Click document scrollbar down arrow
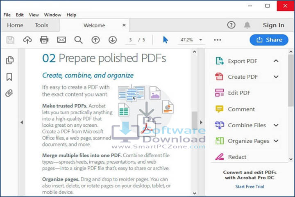This screenshot has height=197, width=295. [x=195, y=193]
